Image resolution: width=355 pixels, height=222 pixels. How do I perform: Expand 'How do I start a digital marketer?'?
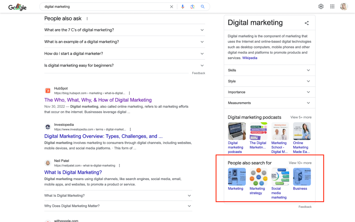[125, 53]
